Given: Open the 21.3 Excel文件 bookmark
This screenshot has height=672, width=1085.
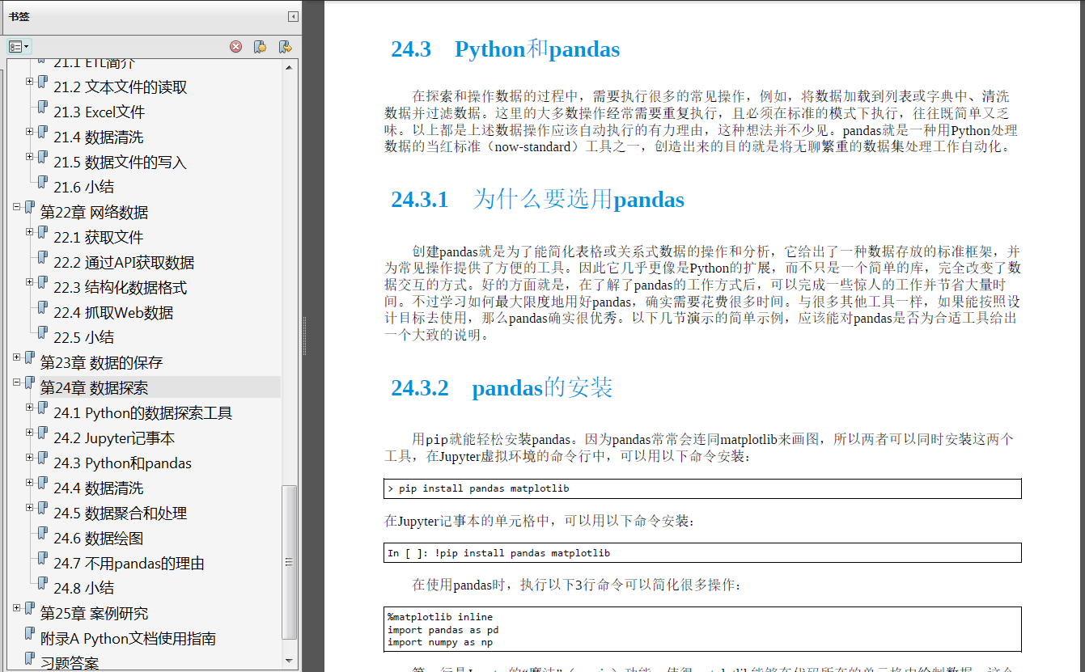Looking at the screenshot, I should coord(100,112).
